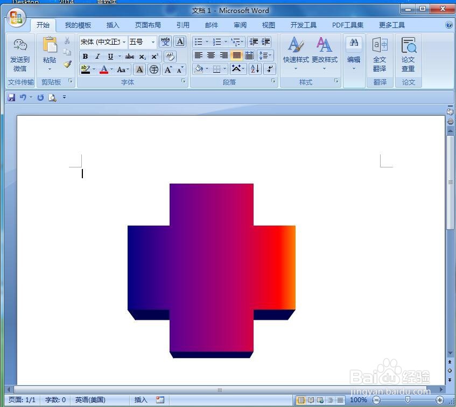Apply subscript formatting

tap(142, 57)
